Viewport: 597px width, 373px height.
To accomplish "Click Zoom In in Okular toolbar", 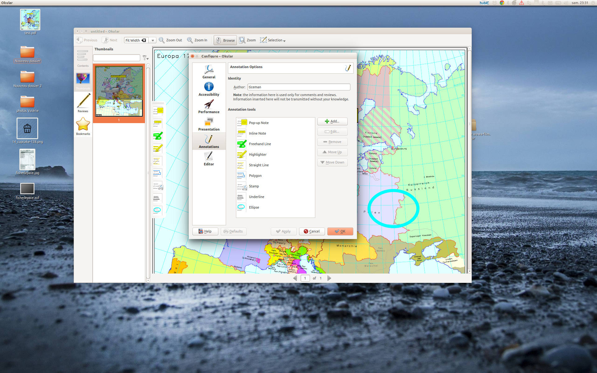I will (197, 40).
